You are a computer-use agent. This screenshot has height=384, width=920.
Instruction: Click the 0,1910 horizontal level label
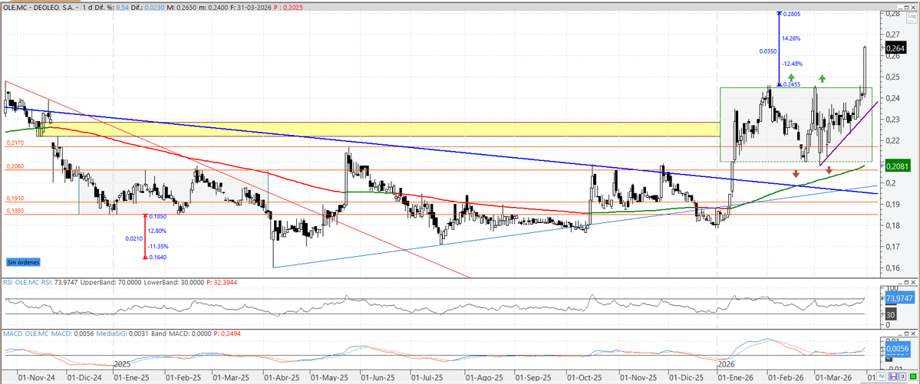tap(14, 199)
